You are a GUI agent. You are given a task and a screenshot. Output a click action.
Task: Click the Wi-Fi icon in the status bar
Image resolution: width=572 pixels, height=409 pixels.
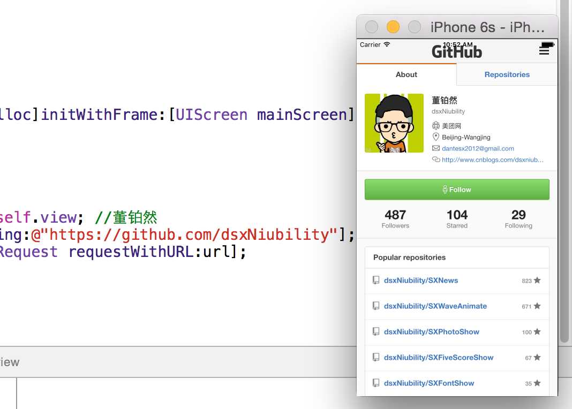tap(387, 44)
